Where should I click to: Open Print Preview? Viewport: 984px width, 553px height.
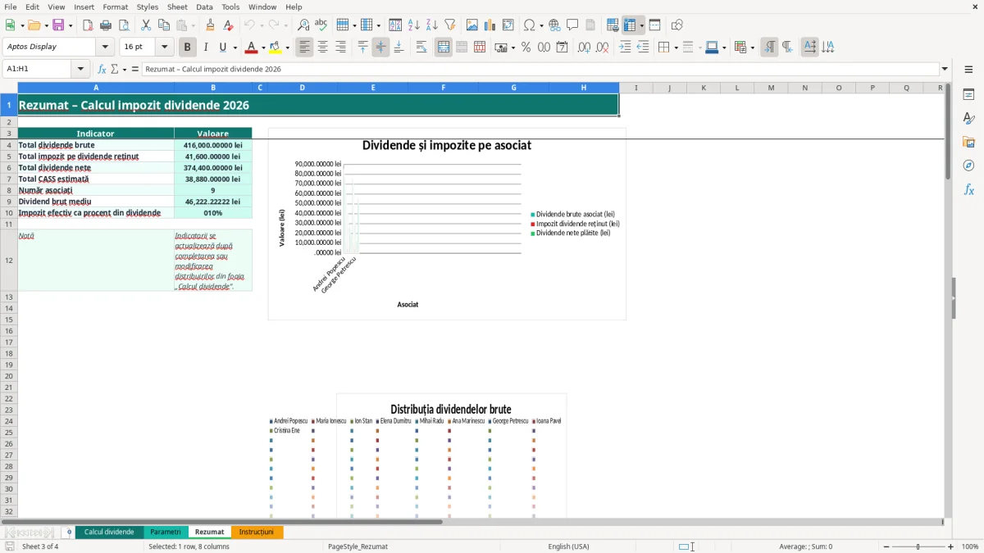(124, 25)
